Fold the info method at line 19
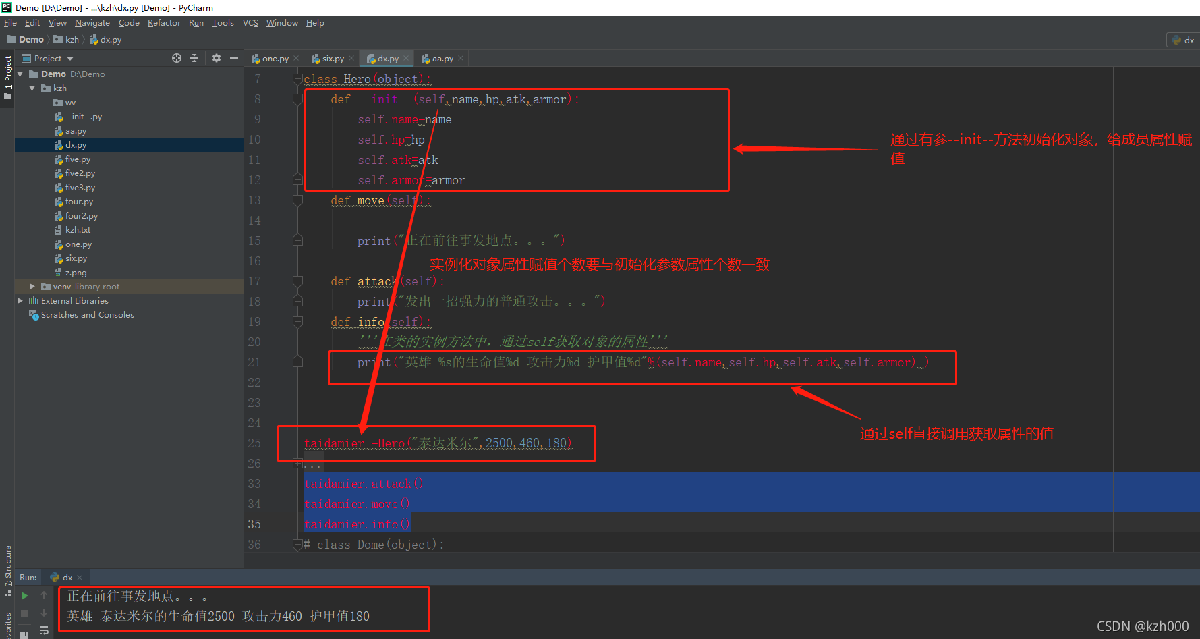Image resolution: width=1200 pixels, height=639 pixels. point(297,322)
